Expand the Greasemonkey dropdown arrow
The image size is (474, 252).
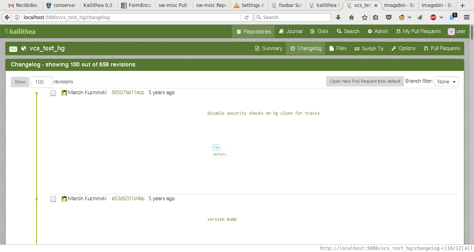coord(410,17)
